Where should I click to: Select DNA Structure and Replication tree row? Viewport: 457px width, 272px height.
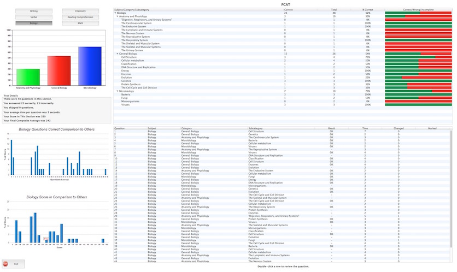coord(283,67)
